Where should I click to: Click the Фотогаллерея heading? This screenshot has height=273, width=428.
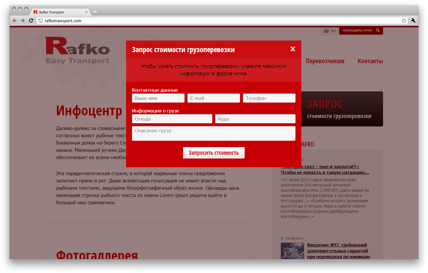[x=97, y=255]
